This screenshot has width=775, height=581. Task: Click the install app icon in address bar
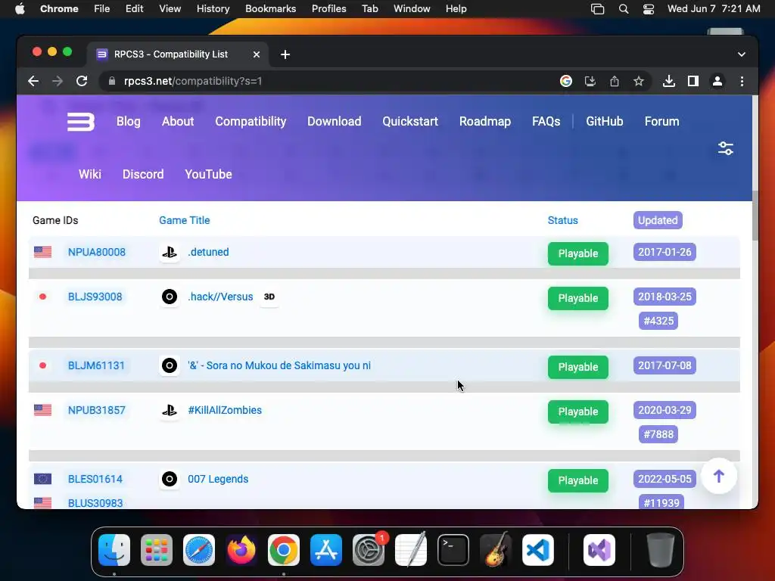point(590,81)
